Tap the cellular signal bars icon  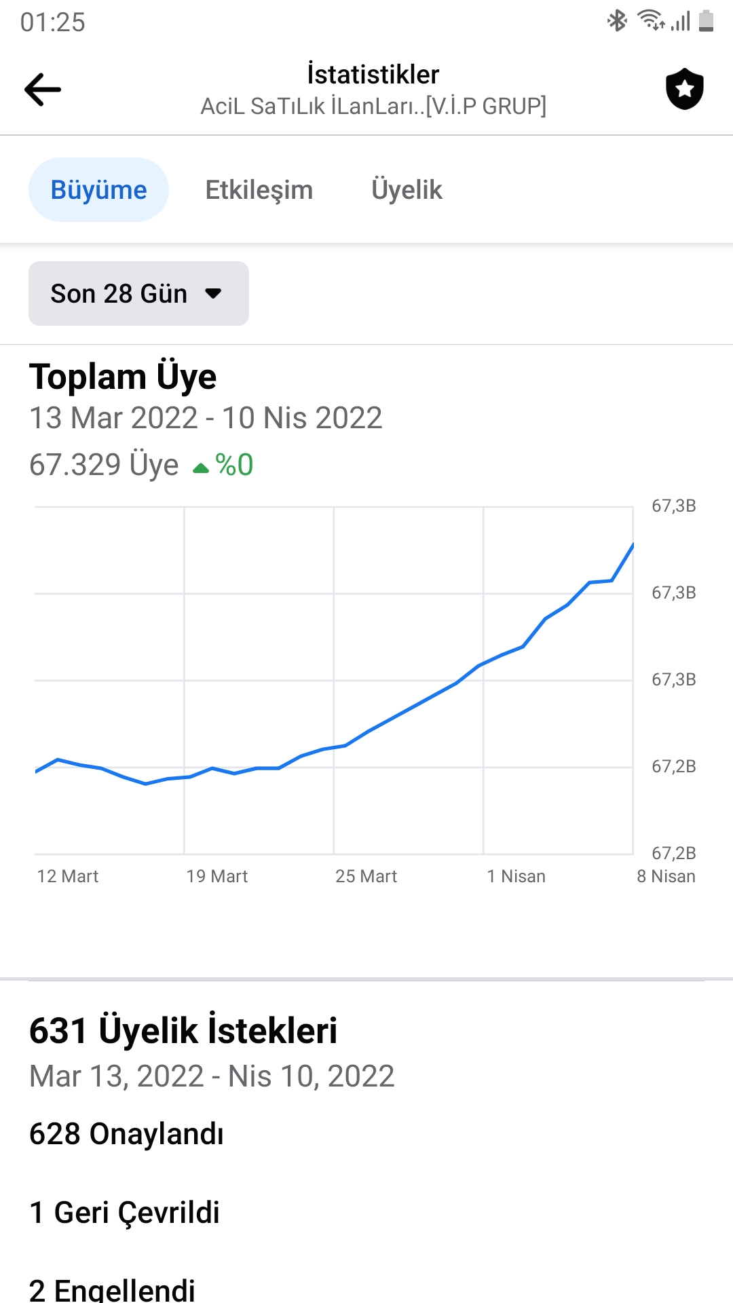(x=681, y=21)
